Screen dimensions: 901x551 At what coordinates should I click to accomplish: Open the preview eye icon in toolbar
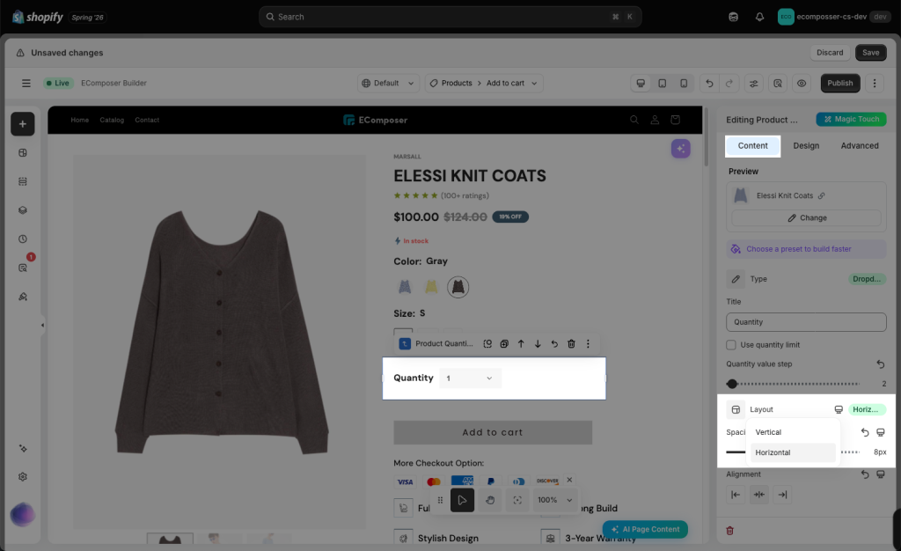click(802, 84)
